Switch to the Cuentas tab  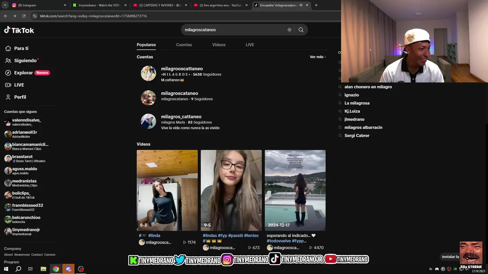click(x=184, y=45)
